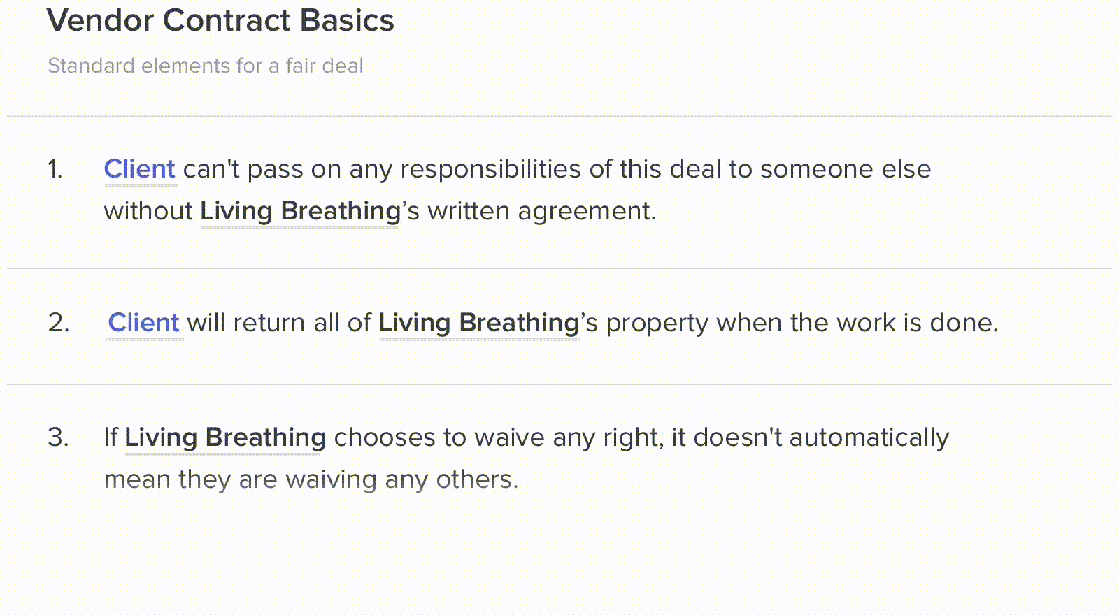1119x615 pixels.
Task: Click the words 'someone else' in clause 1
Action: (x=846, y=170)
